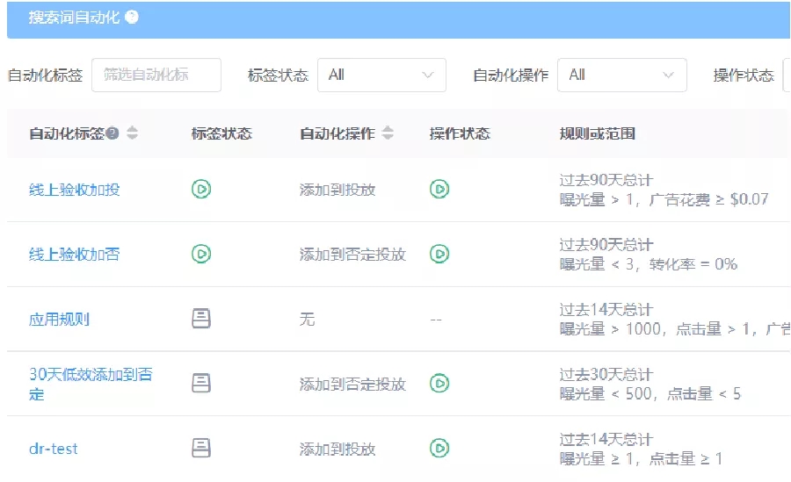This screenshot has height=482, width=791.
Task: Click rule text 曝光量 ≥ 1, 点击量 ≥ 1
Action: tap(642, 458)
